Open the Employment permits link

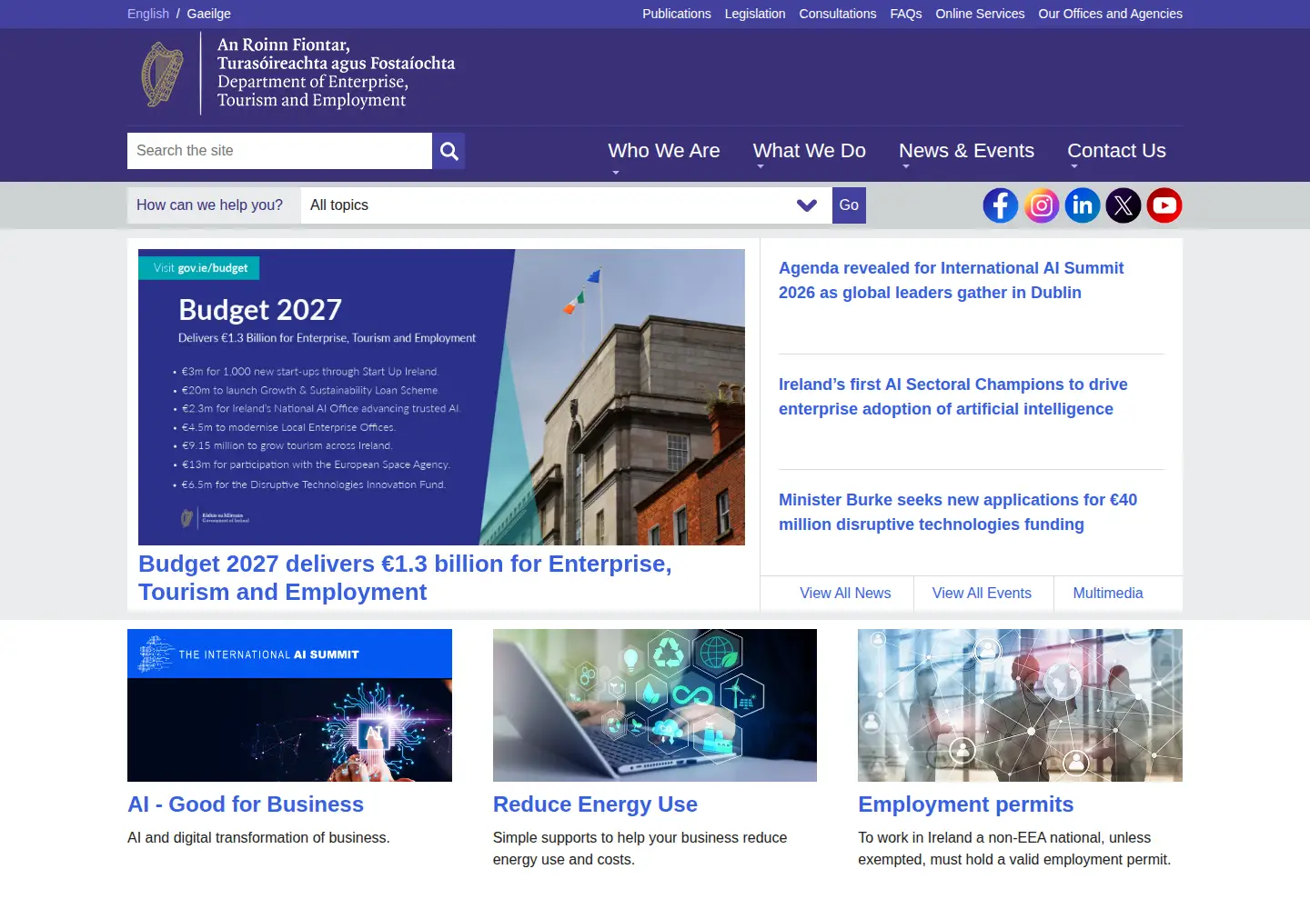pos(966,804)
